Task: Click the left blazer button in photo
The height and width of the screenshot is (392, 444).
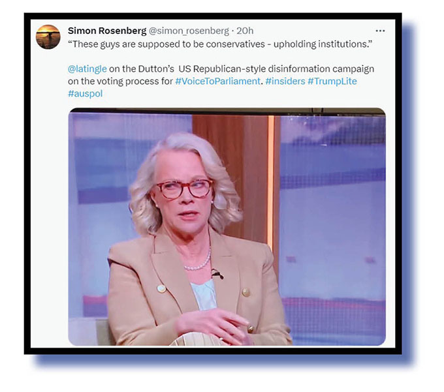Action: (161, 289)
